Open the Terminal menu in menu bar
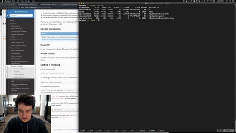 pos(8,1)
